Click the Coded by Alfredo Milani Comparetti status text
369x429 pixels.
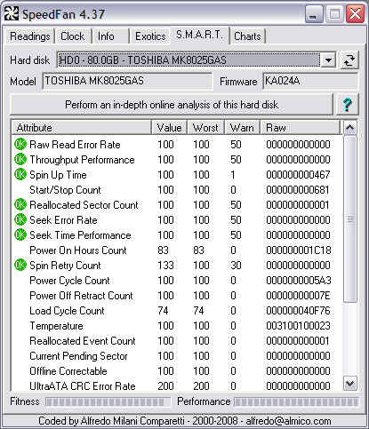pos(185,421)
